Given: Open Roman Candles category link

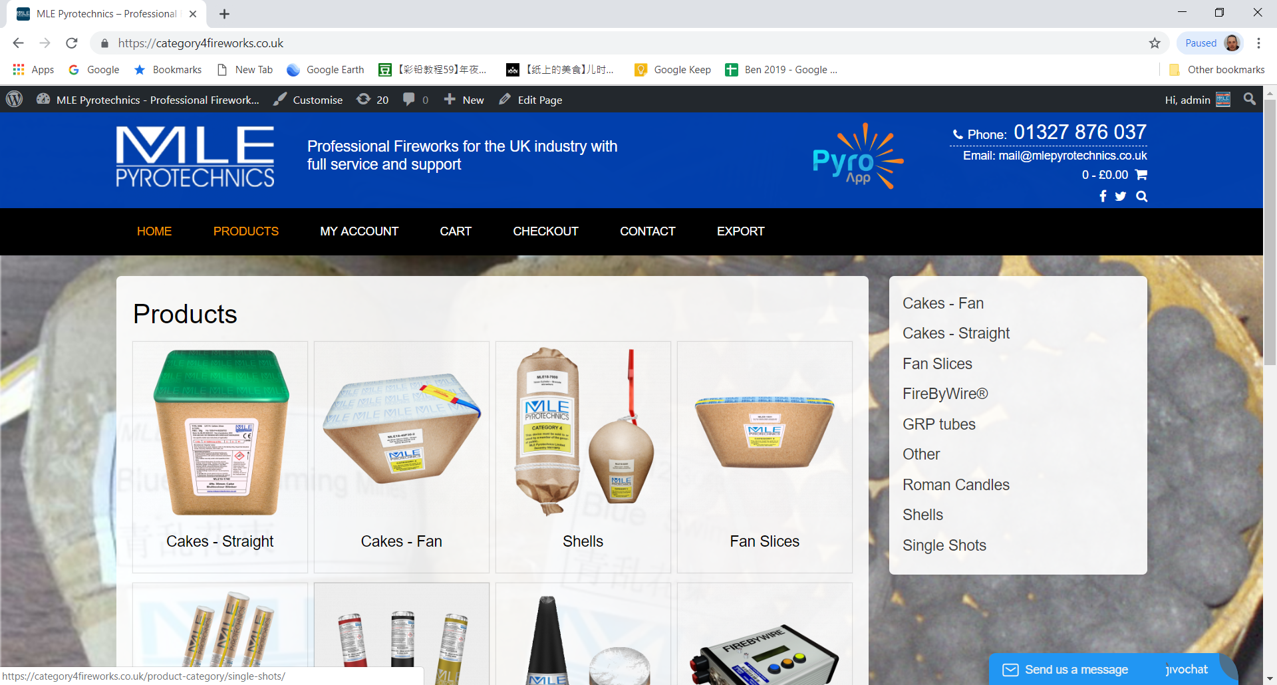Looking at the screenshot, I should (956, 485).
